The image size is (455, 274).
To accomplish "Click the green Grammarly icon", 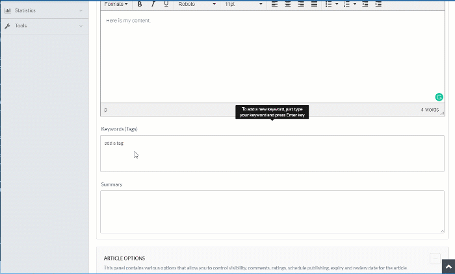I will [x=439, y=97].
